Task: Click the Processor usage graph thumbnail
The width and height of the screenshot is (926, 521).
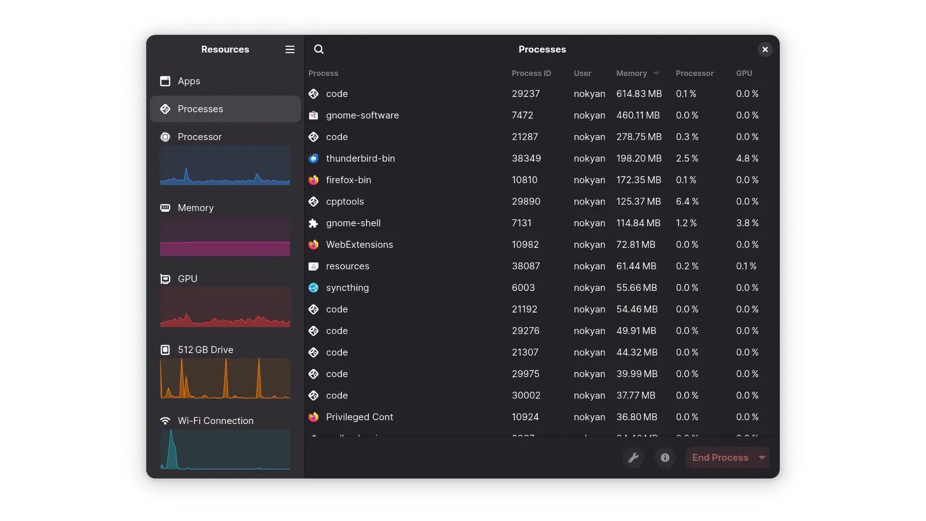Action: pos(225,165)
